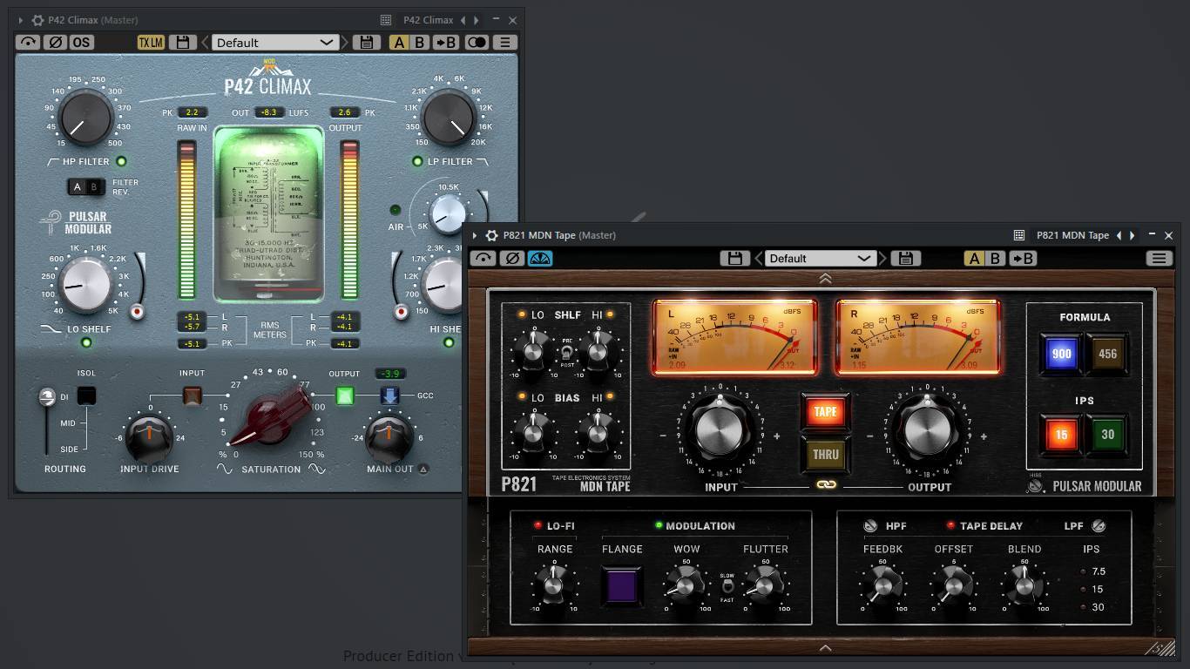Toggle phase invert in P821 MDN Tape toolbar

(x=512, y=258)
